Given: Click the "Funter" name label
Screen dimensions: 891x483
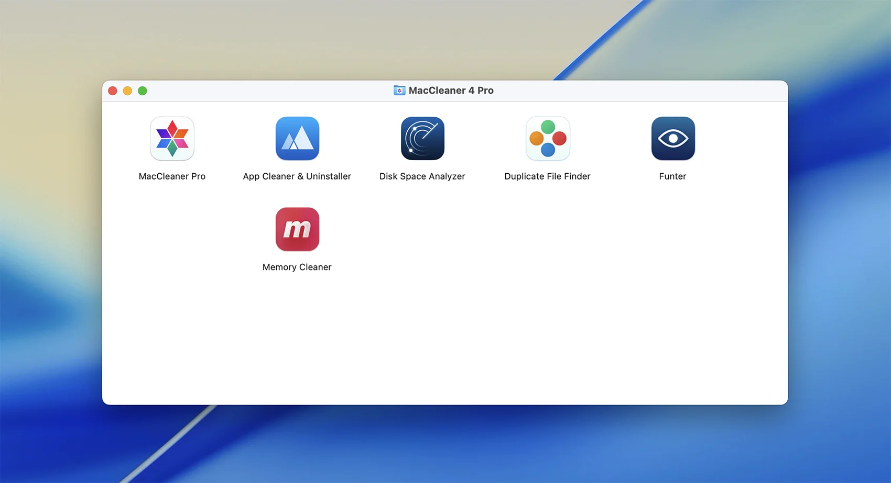Looking at the screenshot, I should pos(672,176).
